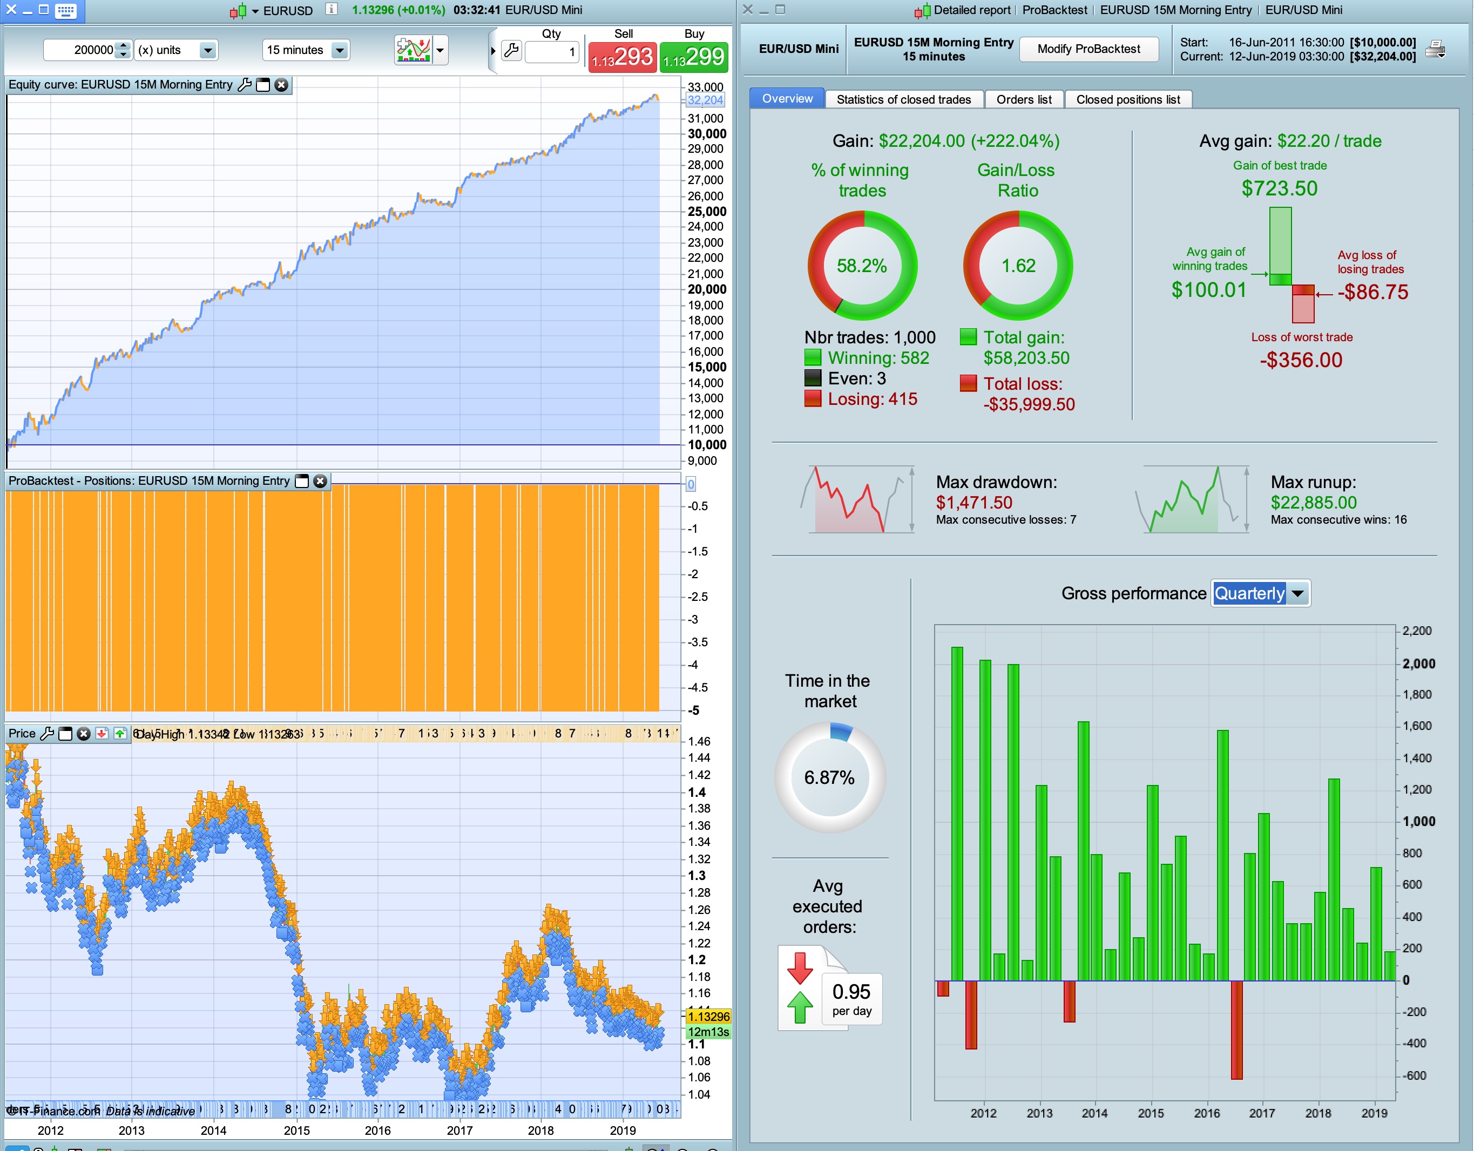Print the detailed report
Image resolution: width=1474 pixels, height=1151 pixels.
(1436, 49)
